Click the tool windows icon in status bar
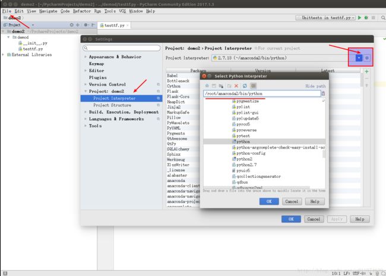 pyautogui.click(x=5, y=273)
